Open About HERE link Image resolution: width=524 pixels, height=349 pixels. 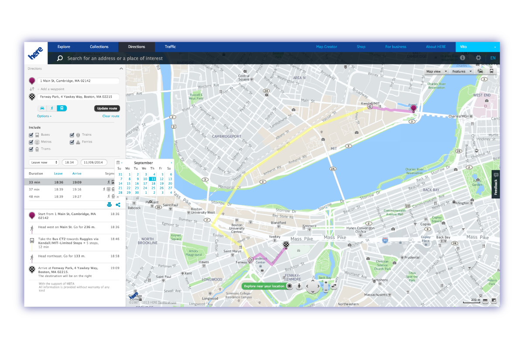[x=436, y=47]
